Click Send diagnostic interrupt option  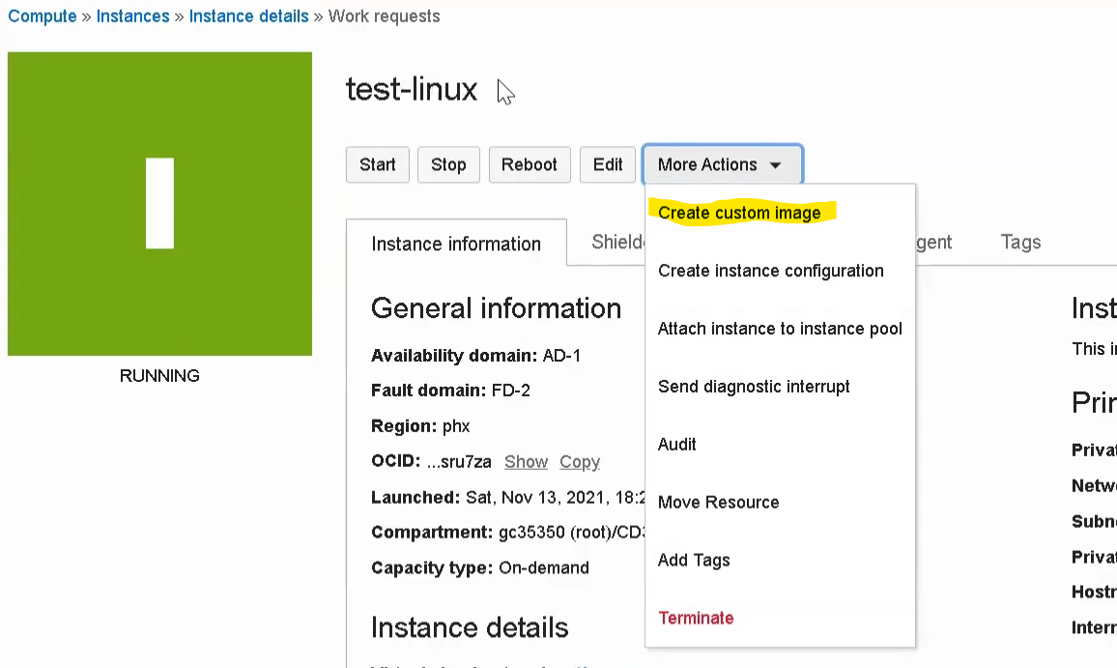(x=754, y=387)
